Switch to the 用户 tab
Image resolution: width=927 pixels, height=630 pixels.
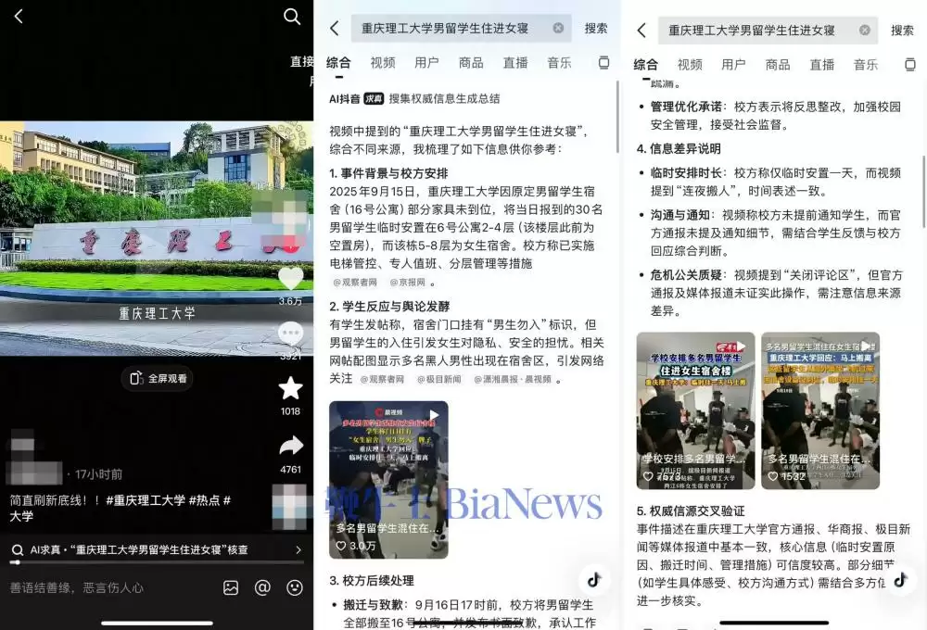tap(427, 62)
